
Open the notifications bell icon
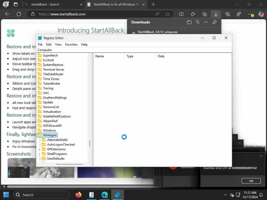[x=261, y=195]
